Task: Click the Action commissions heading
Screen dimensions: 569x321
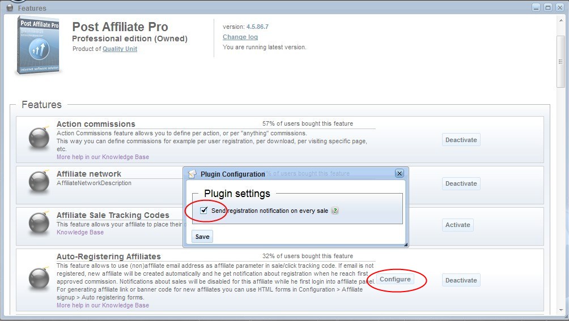Action: 96,124
